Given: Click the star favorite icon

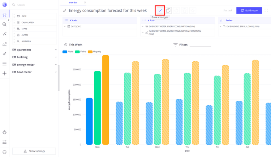Looking at the screenshot, I should pos(193,10).
